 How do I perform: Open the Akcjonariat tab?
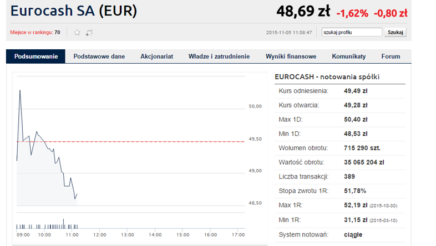(x=156, y=57)
